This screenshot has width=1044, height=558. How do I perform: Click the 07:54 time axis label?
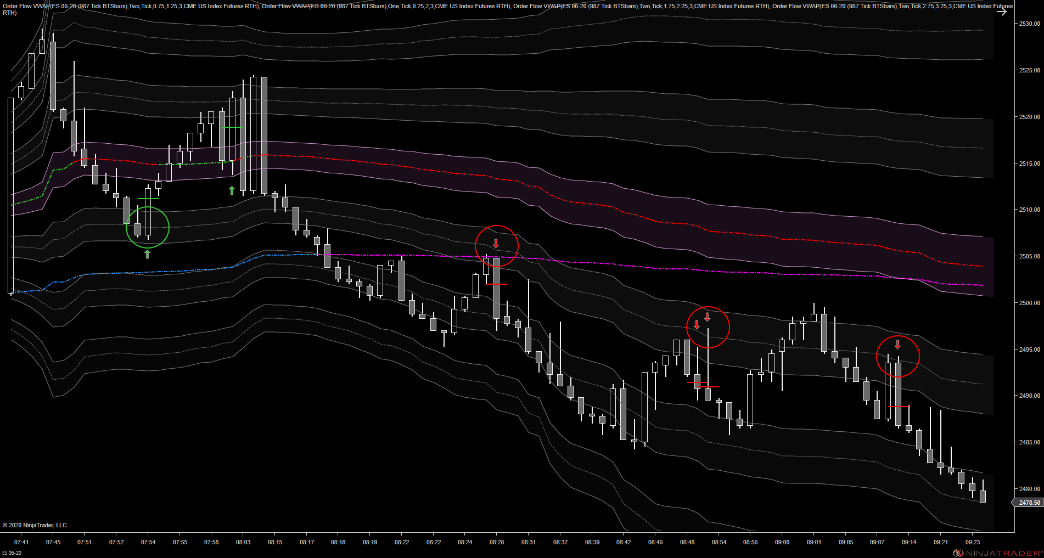(148, 542)
